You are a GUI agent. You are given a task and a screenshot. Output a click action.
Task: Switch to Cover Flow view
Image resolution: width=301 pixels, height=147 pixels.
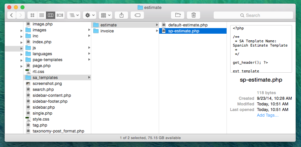pos(60,15)
